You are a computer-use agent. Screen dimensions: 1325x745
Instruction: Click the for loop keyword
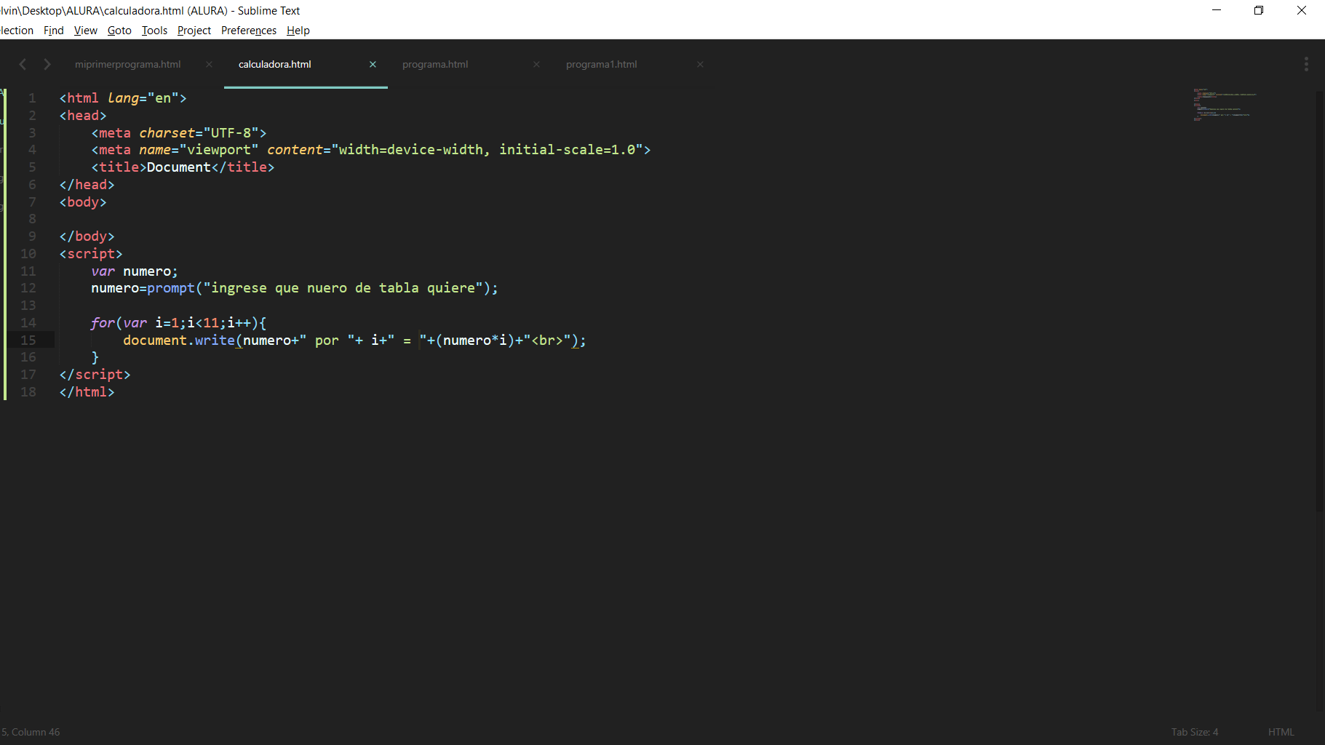pyautogui.click(x=103, y=323)
